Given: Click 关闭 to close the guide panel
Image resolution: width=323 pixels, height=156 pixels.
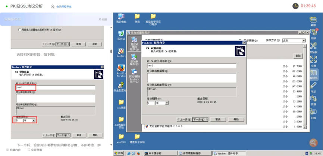Looking at the screenshot, I should (103, 19).
